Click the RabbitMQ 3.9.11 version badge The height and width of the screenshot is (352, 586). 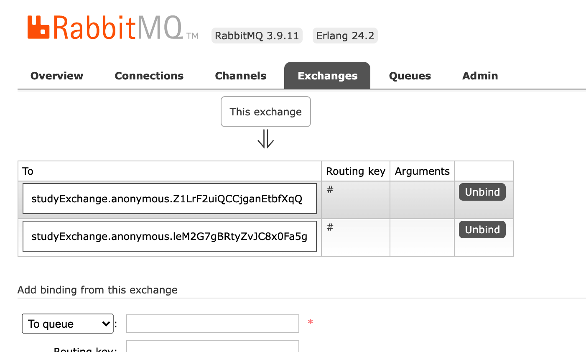(257, 36)
